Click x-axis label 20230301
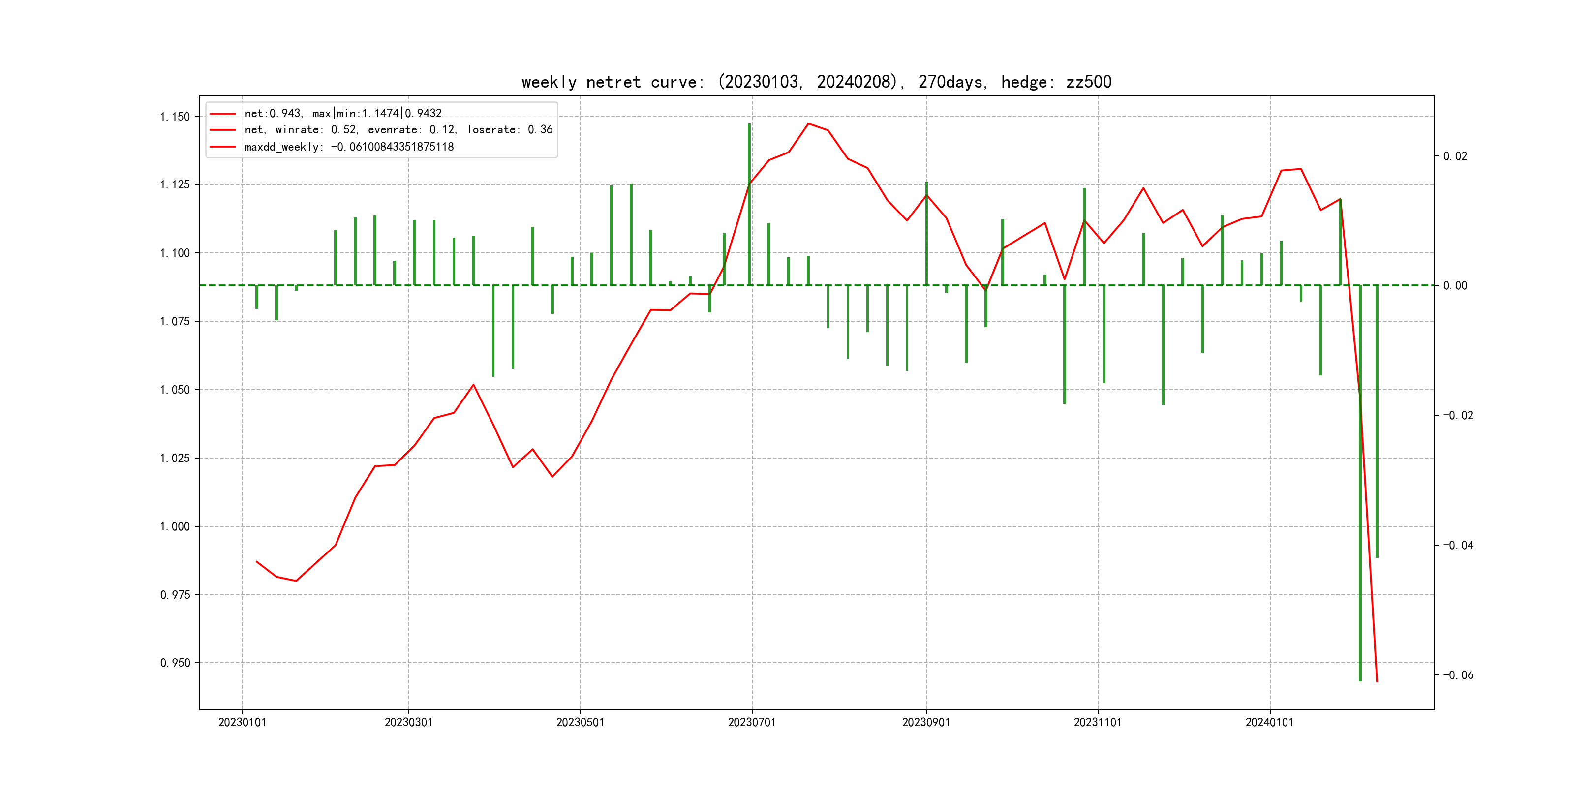1594x797 pixels. pos(408,722)
